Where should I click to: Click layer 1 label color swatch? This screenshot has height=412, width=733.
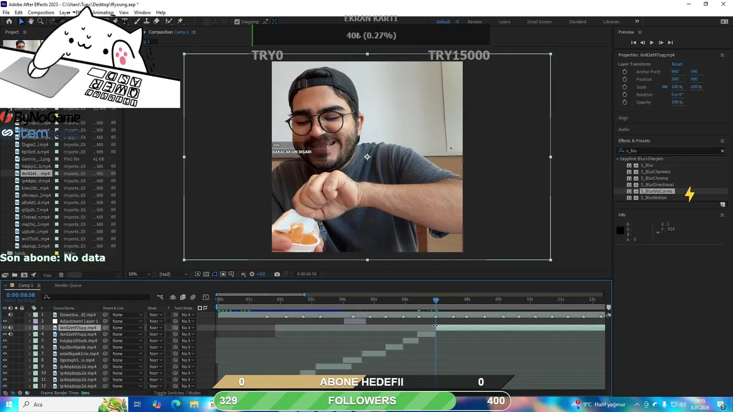[36, 315]
